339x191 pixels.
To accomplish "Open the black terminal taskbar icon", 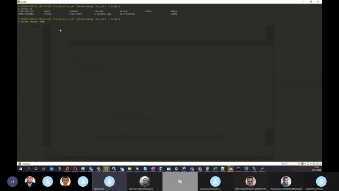I will (238, 169).
